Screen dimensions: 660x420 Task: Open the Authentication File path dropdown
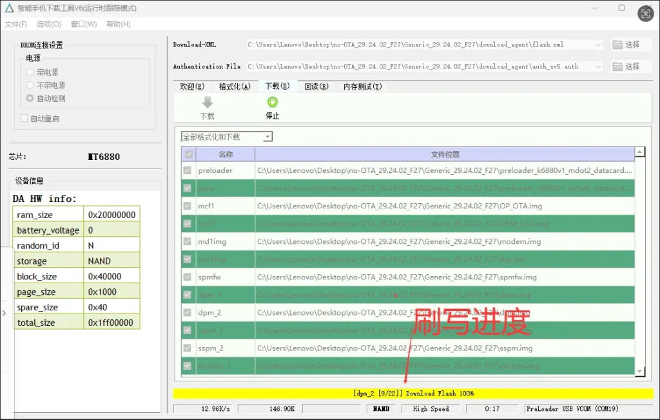click(598, 66)
